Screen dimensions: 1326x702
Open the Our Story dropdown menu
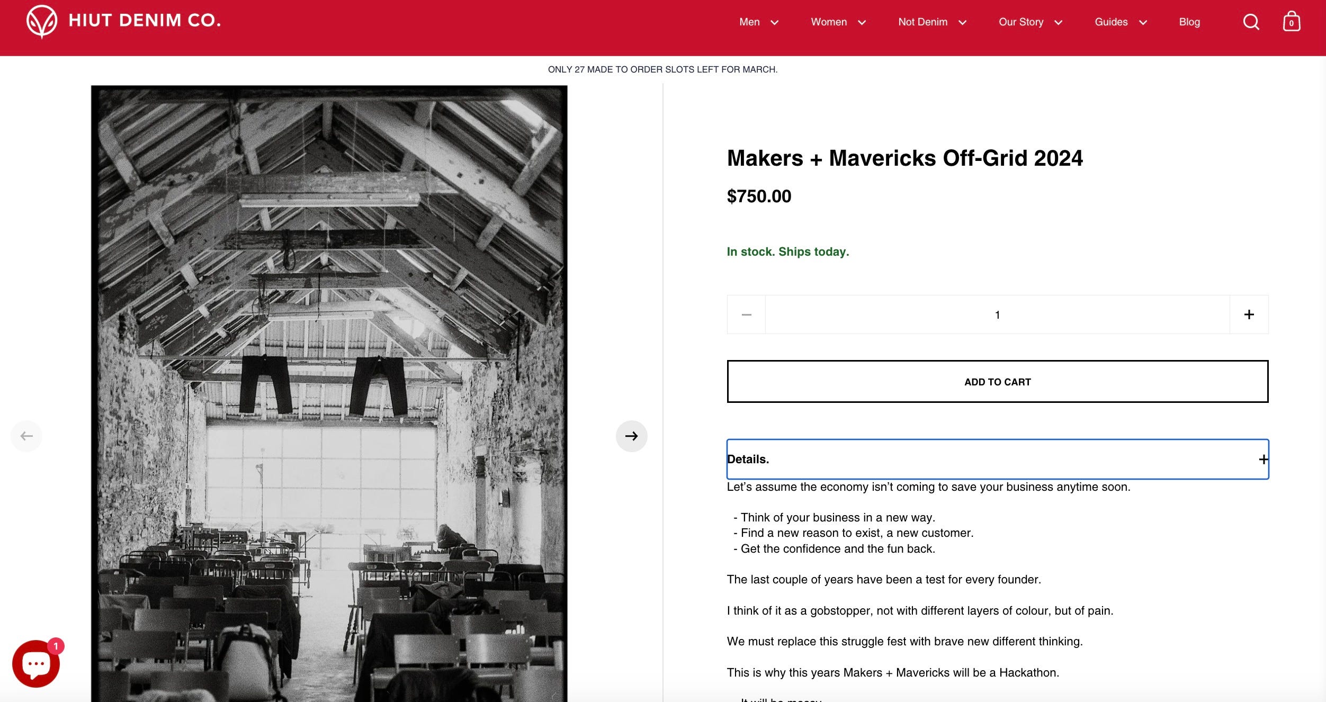click(x=1031, y=22)
